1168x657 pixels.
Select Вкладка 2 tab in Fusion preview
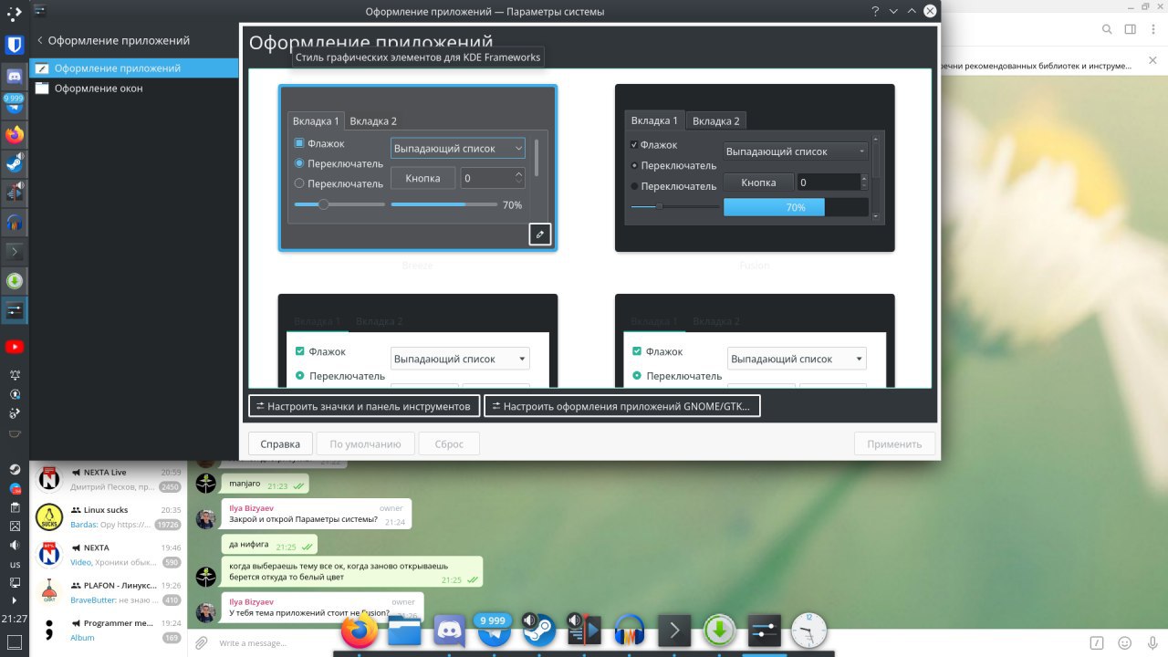(716, 120)
